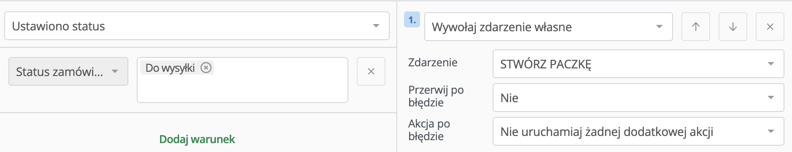Open the 'Wywołaj zdarzenie własne' action dropdown

pos(548,27)
